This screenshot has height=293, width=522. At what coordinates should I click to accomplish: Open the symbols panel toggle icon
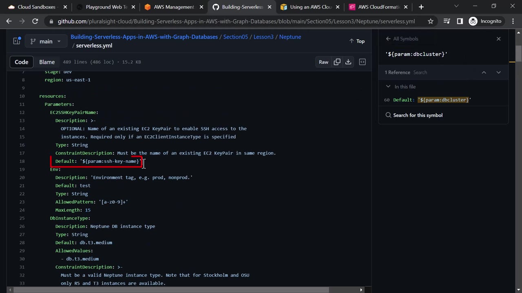point(362,62)
